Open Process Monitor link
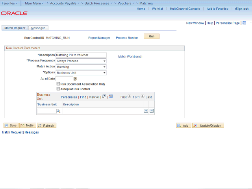This screenshot has height=189, width=252. click(127, 38)
